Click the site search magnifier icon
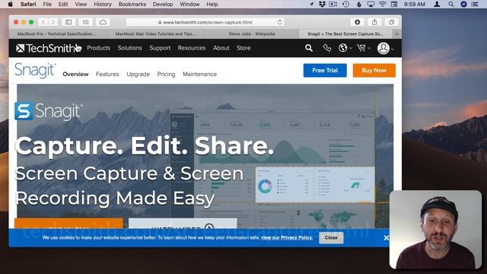The height and width of the screenshot is (274, 487). point(309,48)
